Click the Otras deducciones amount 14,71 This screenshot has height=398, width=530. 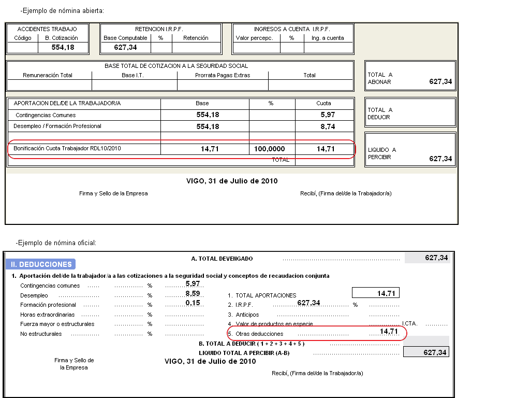click(389, 331)
